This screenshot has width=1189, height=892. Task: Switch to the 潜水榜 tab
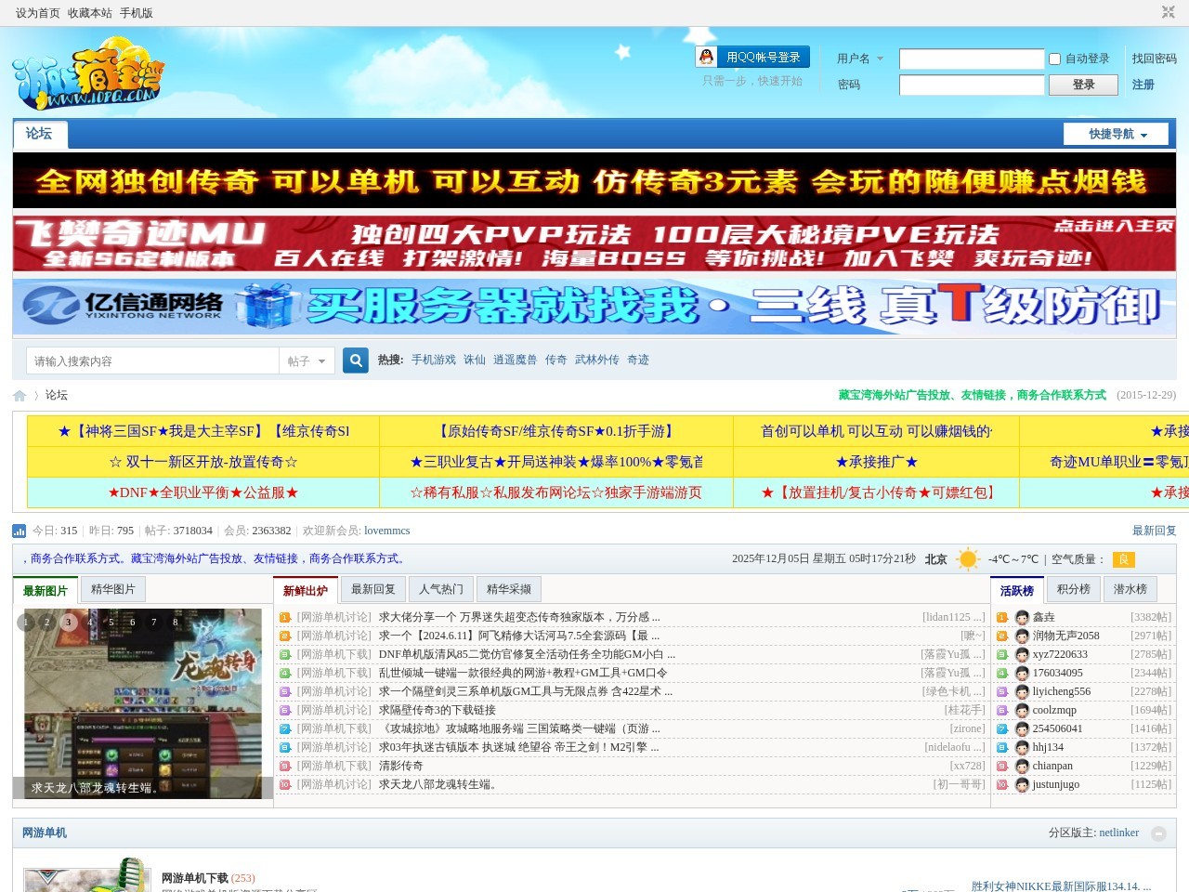click(1130, 589)
